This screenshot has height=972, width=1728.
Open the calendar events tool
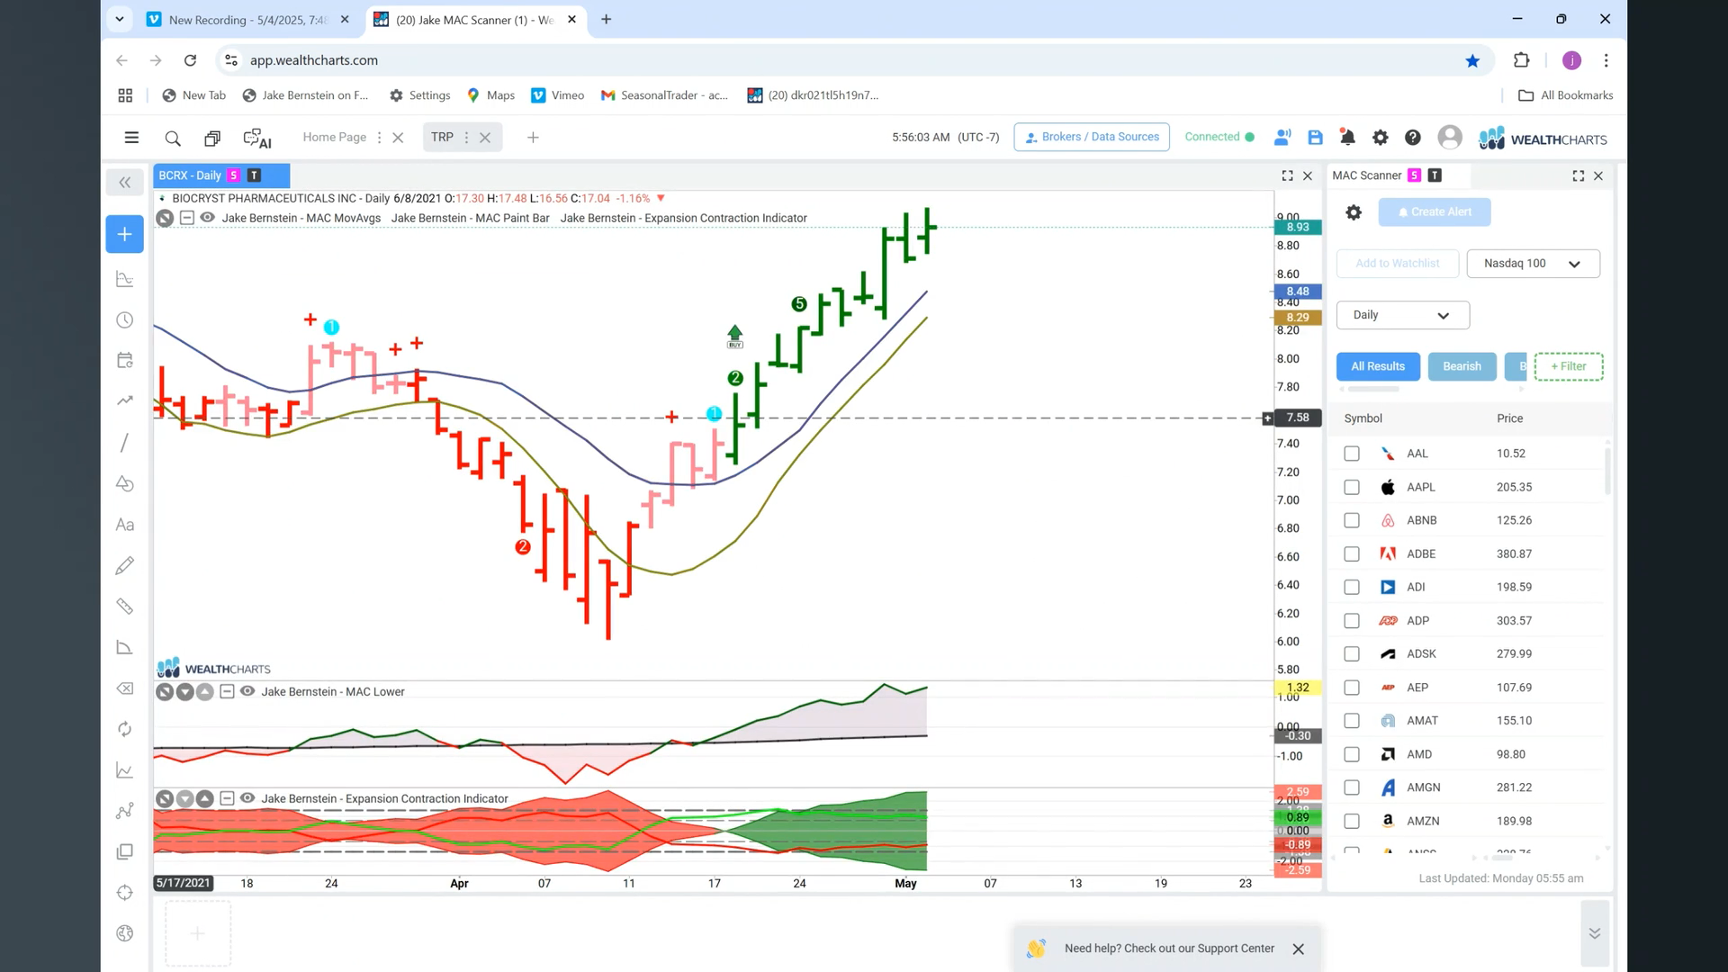click(x=125, y=360)
